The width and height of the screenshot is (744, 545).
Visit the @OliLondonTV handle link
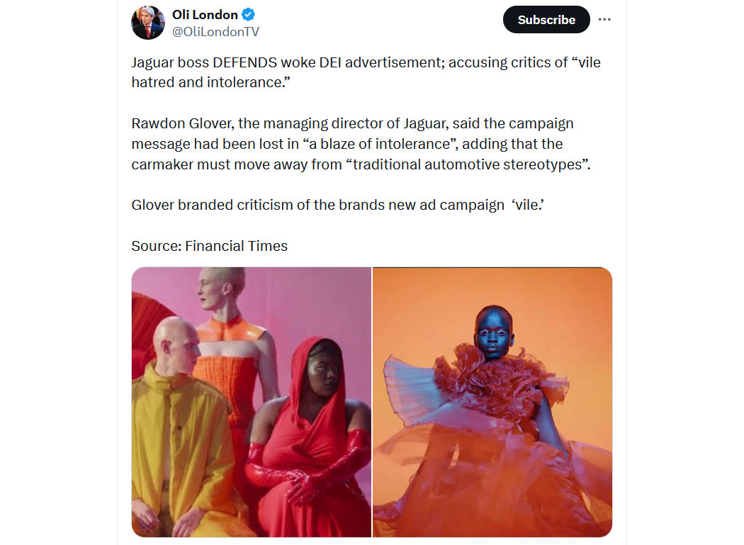click(215, 32)
